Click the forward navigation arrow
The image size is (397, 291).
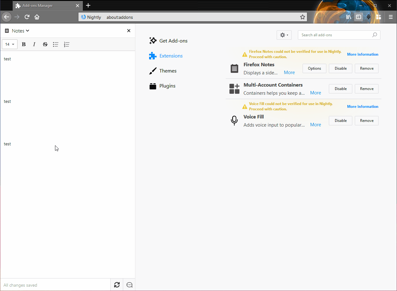pos(17,17)
